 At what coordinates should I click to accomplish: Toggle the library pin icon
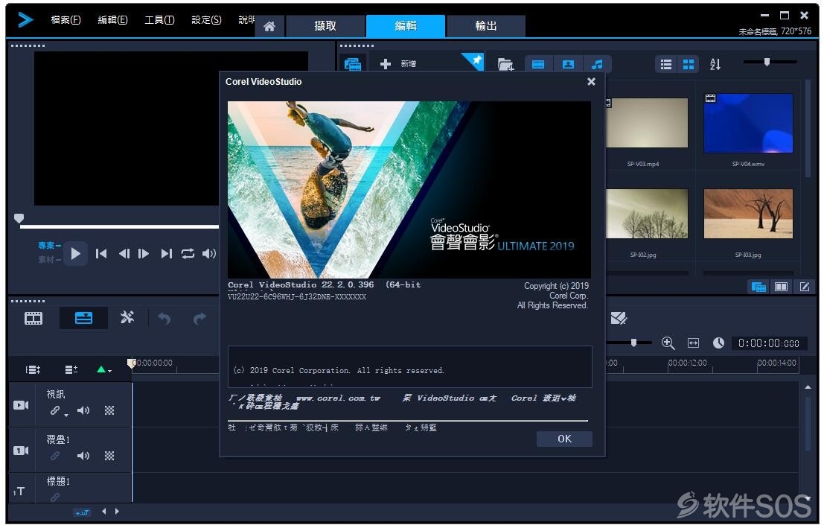476,62
